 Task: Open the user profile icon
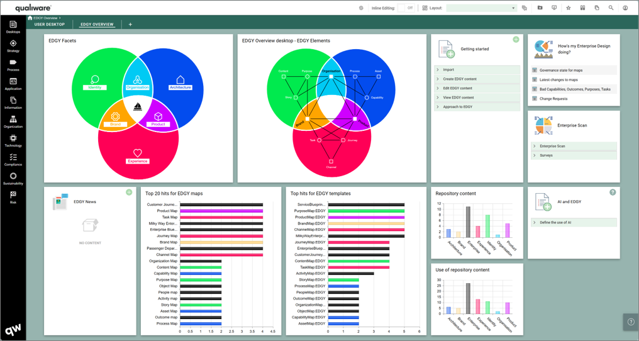(625, 8)
